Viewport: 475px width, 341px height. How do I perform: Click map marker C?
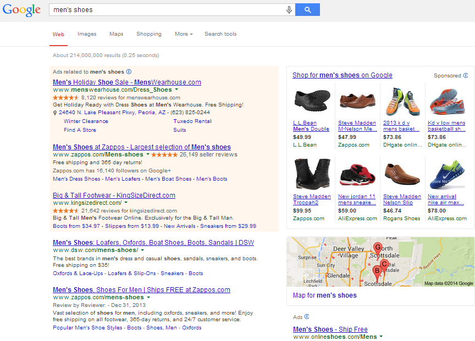pyautogui.click(x=384, y=265)
